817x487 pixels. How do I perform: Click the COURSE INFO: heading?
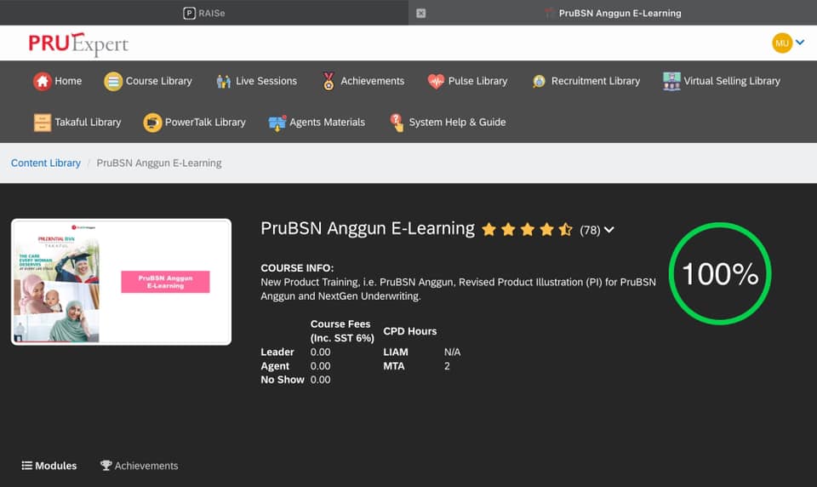coord(297,268)
